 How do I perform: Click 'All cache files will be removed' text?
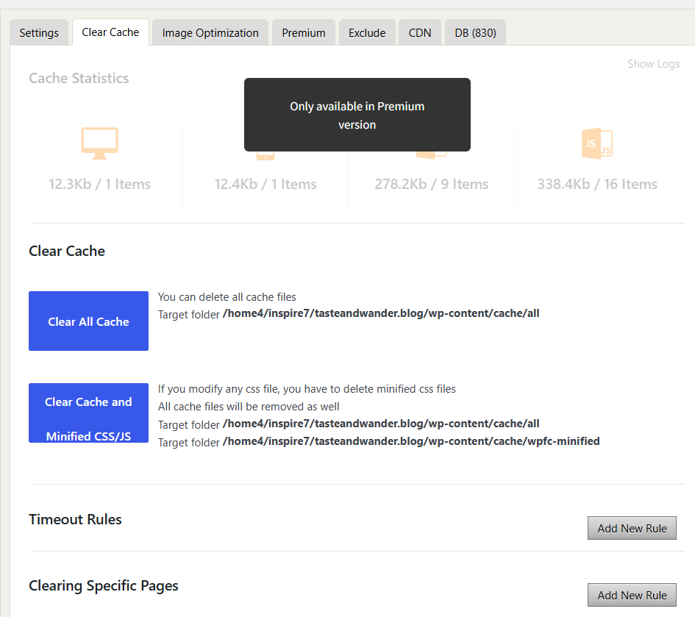pos(249,407)
